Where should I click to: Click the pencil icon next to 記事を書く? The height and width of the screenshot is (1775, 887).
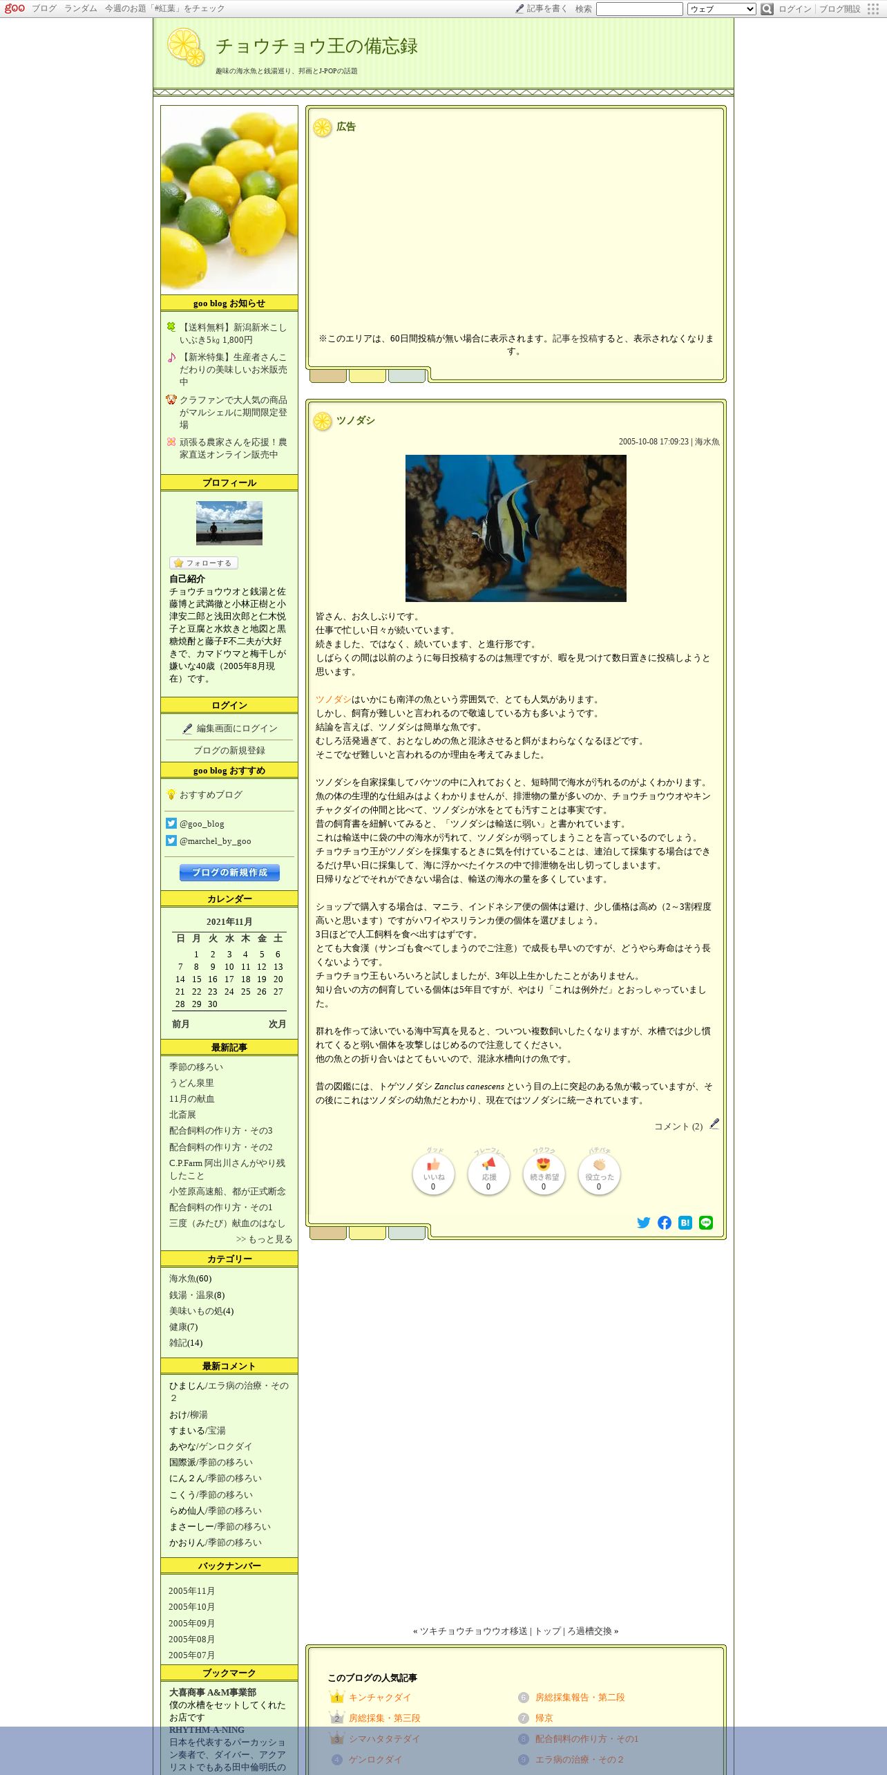pyautogui.click(x=519, y=8)
